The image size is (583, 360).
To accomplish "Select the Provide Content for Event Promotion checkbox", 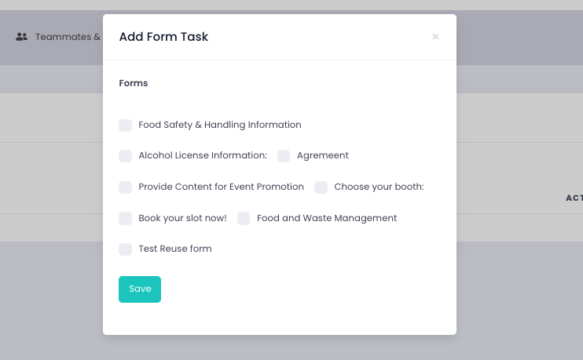I will point(126,187).
